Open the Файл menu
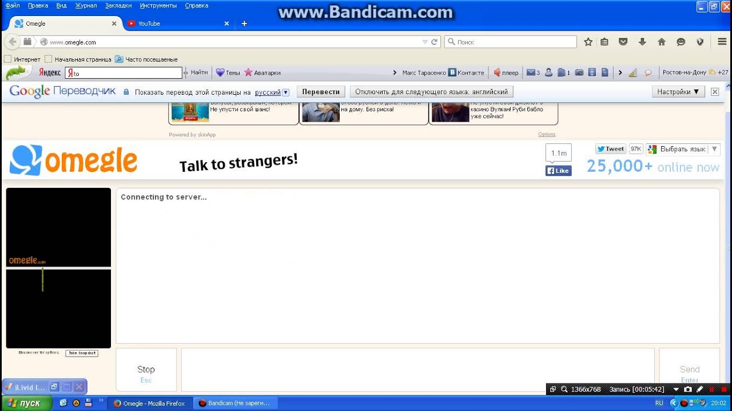Viewport: 732px width, 411px height. (12, 5)
